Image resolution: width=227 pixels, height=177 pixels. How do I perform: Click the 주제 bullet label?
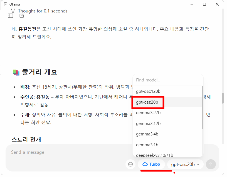click(25, 115)
